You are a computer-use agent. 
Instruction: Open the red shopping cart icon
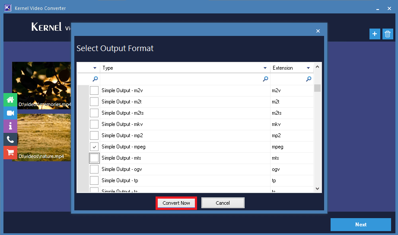[10, 153]
